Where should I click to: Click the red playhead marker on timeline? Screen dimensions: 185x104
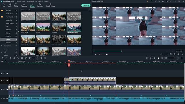[x=69, y=65]
